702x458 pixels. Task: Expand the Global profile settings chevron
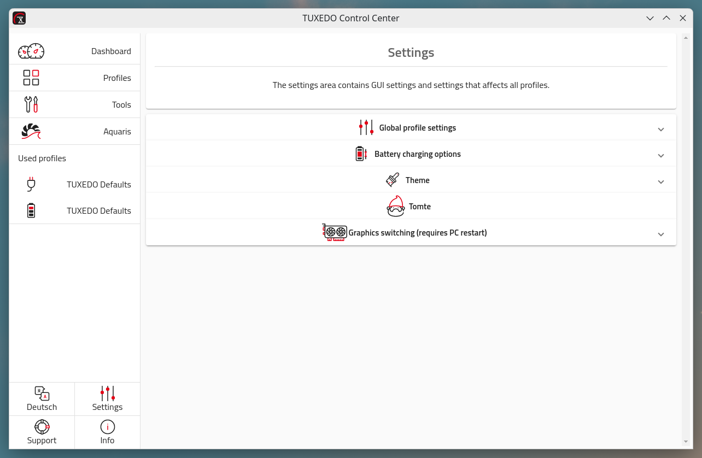click(x=660, y=130)
